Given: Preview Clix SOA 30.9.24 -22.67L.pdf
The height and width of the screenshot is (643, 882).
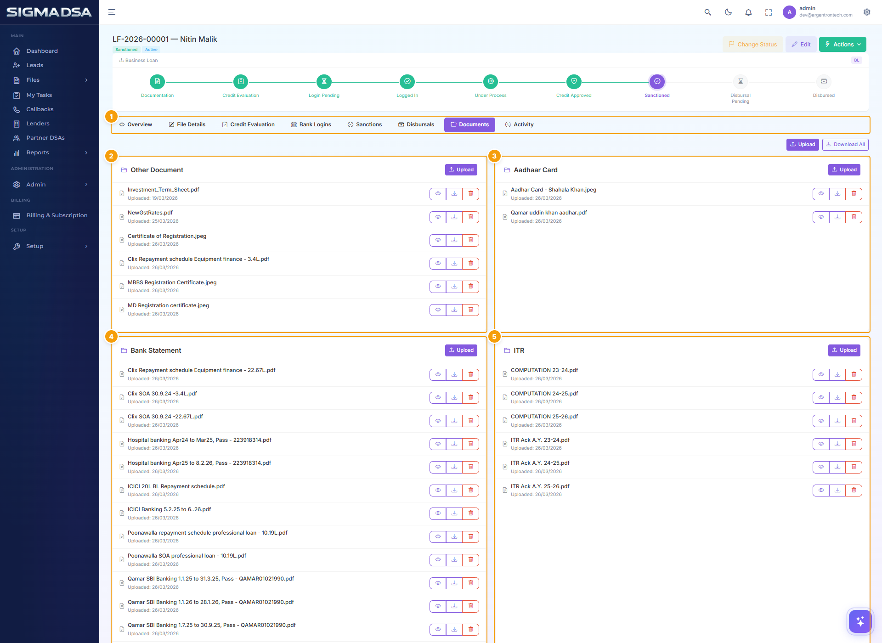Looking at the screenshot, I should pos(438,421).
